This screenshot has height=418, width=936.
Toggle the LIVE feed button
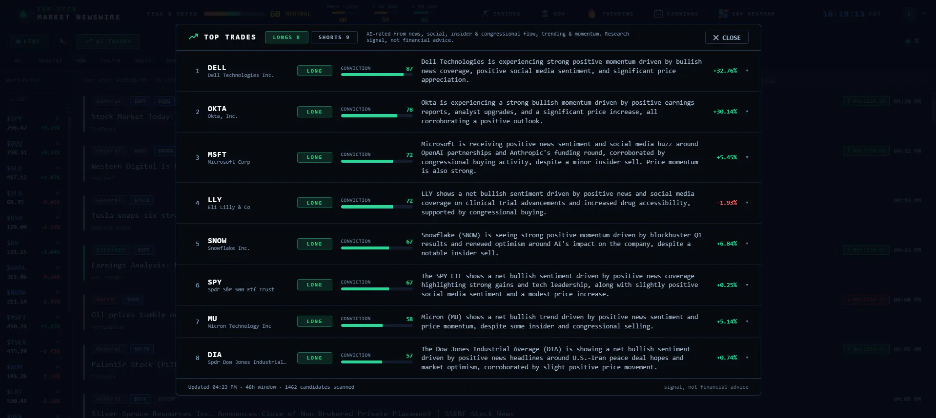point(28,41)
